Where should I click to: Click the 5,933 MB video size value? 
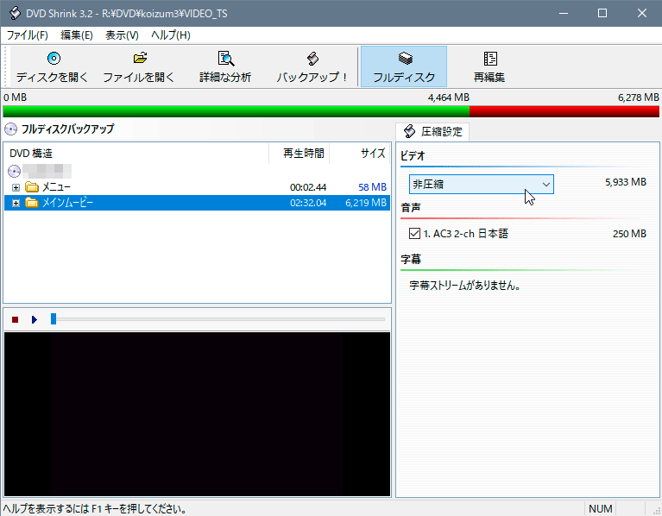point(626,182)
